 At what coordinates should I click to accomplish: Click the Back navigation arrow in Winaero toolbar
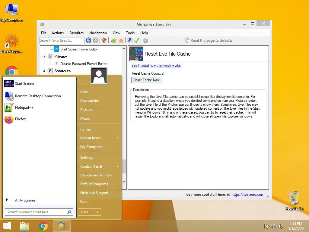[x=88, y=40]
